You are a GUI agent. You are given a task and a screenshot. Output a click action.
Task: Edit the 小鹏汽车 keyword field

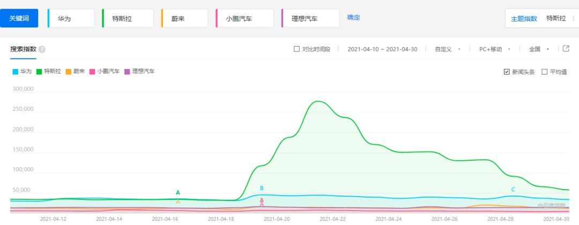tap(245, 18)
